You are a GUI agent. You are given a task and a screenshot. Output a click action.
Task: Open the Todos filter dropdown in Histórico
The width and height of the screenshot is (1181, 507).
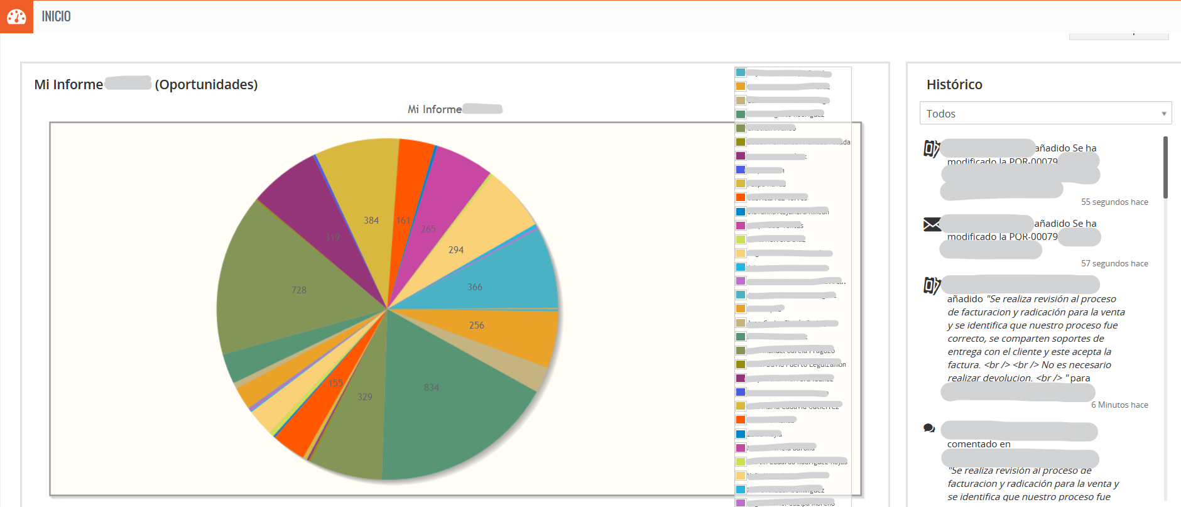[1045, 113]
